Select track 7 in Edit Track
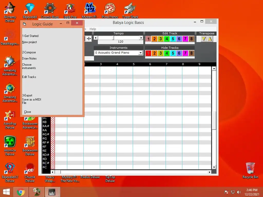 pyautogui.click(x=185, y=39)
